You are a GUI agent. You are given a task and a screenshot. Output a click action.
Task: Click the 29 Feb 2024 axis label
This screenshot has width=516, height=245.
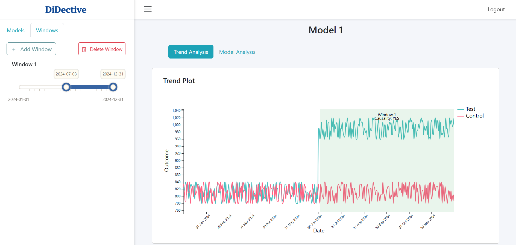[x=224, y=222]
